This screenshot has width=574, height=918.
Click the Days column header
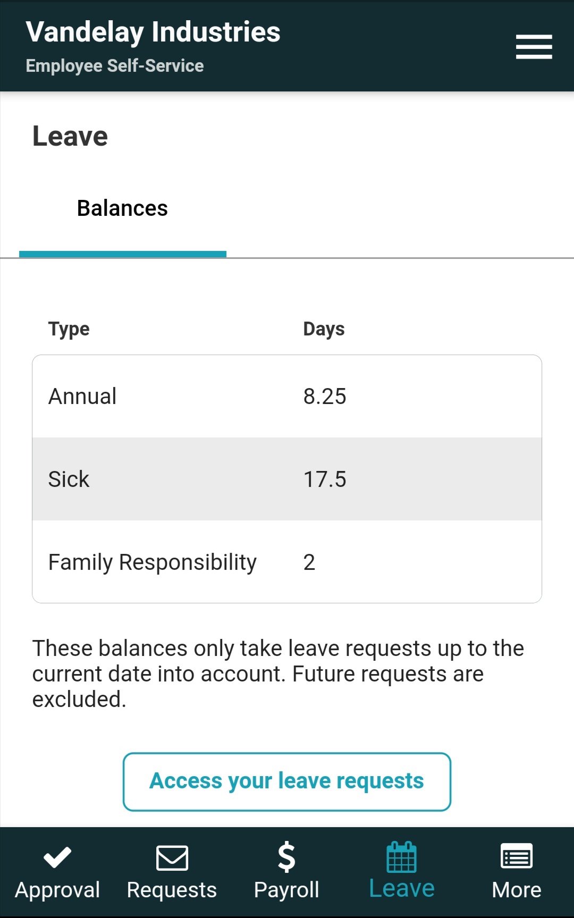tap(323, 329)
